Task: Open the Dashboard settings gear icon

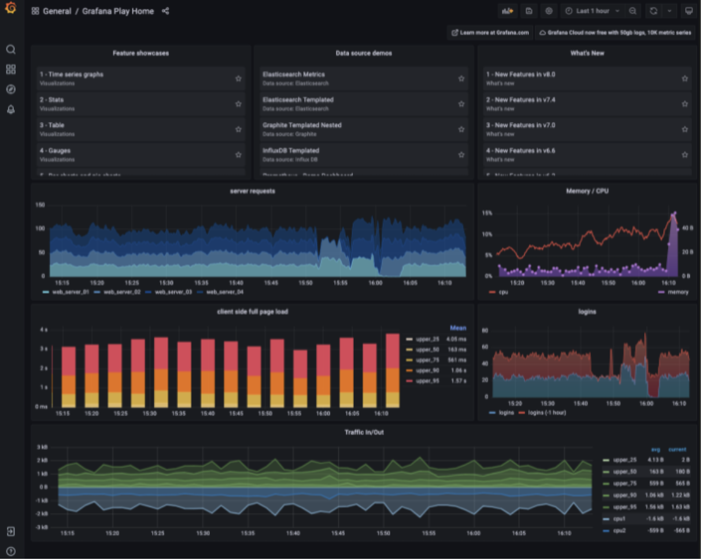Action: pos(549,11)
